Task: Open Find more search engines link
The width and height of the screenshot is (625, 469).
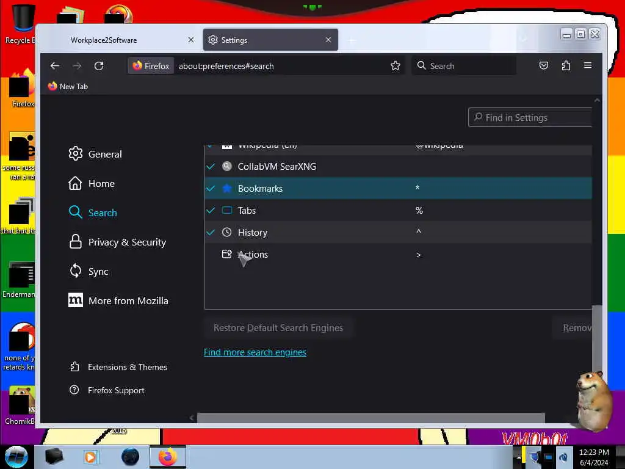Action: (255, 352)
